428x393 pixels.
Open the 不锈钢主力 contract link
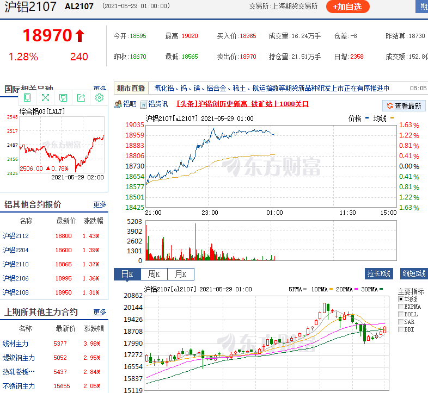coord(19,386)
